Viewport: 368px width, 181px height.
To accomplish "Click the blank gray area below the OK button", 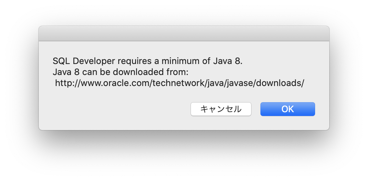I will [x=287, y=123].
